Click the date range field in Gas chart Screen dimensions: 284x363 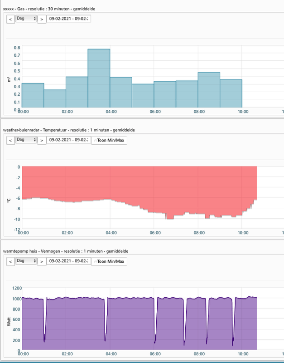(69, 19)
